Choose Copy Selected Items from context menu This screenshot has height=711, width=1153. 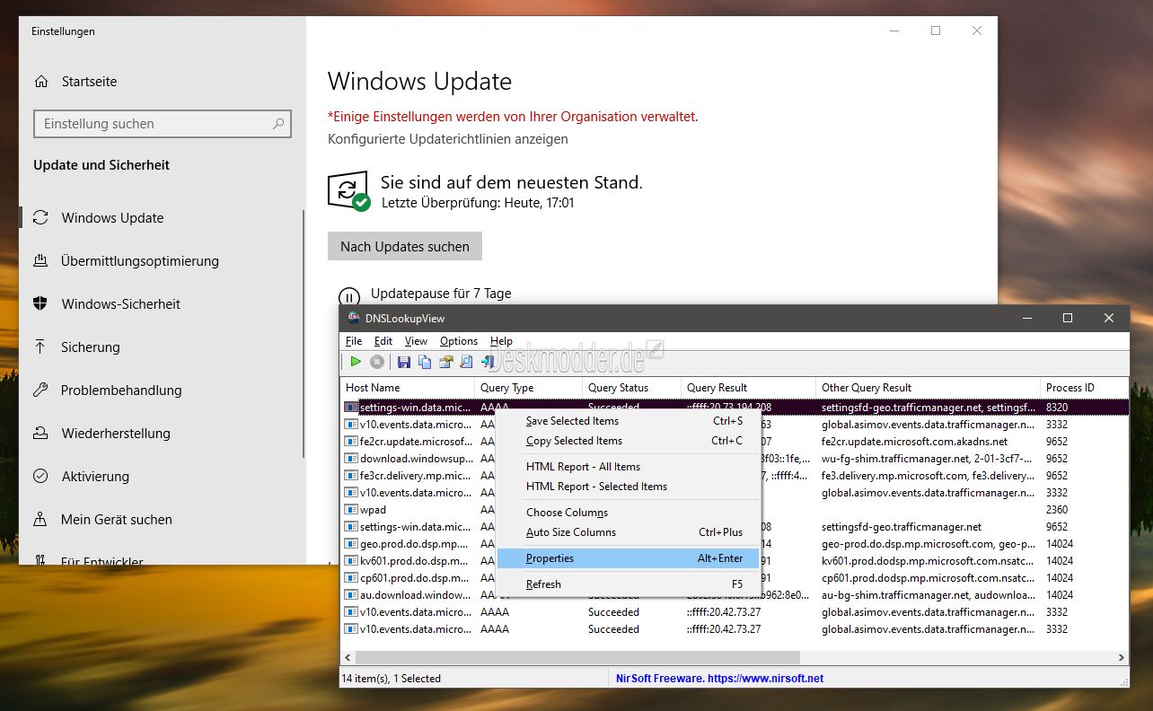pos(629,441)
